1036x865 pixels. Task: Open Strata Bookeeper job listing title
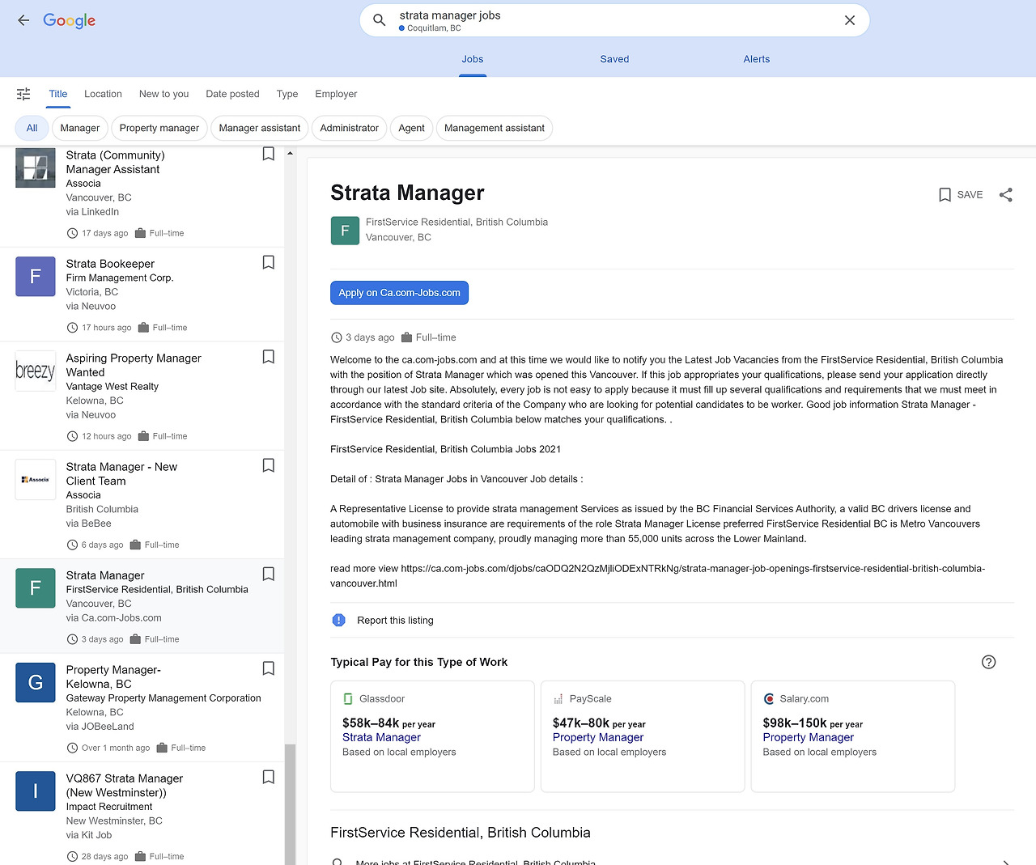(110, 264)
